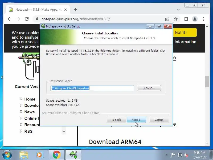Click the sidebar dropdown arrow below Resources

point(64,132)
